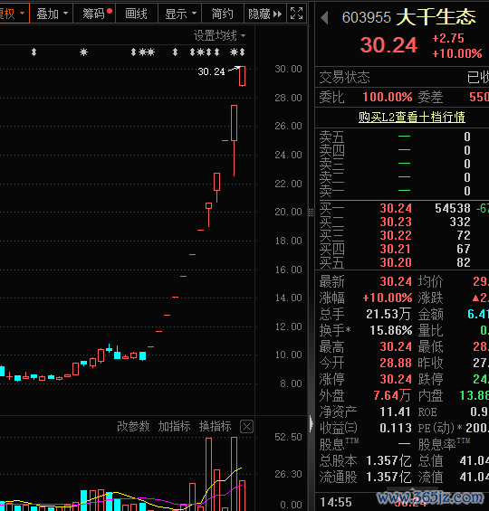489x511 pixels.
Task: Open the 购买L2查看十档行情 link
Action: (x=412, y=117)
